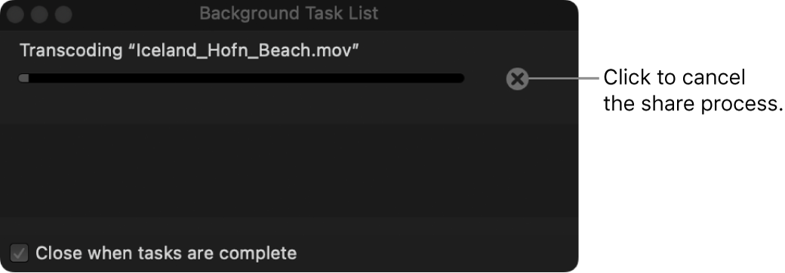Select the word Transcoding in the task label
The height and width of the screenshot is (273, 785).
(x=71, y=51)
